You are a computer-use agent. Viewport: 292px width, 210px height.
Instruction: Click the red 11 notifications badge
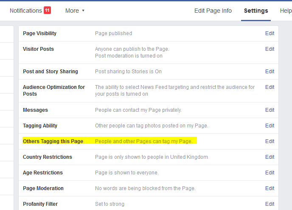point(47,10)
